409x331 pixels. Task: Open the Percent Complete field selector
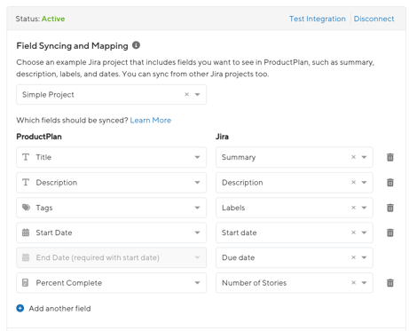click(x=111, y=283)
